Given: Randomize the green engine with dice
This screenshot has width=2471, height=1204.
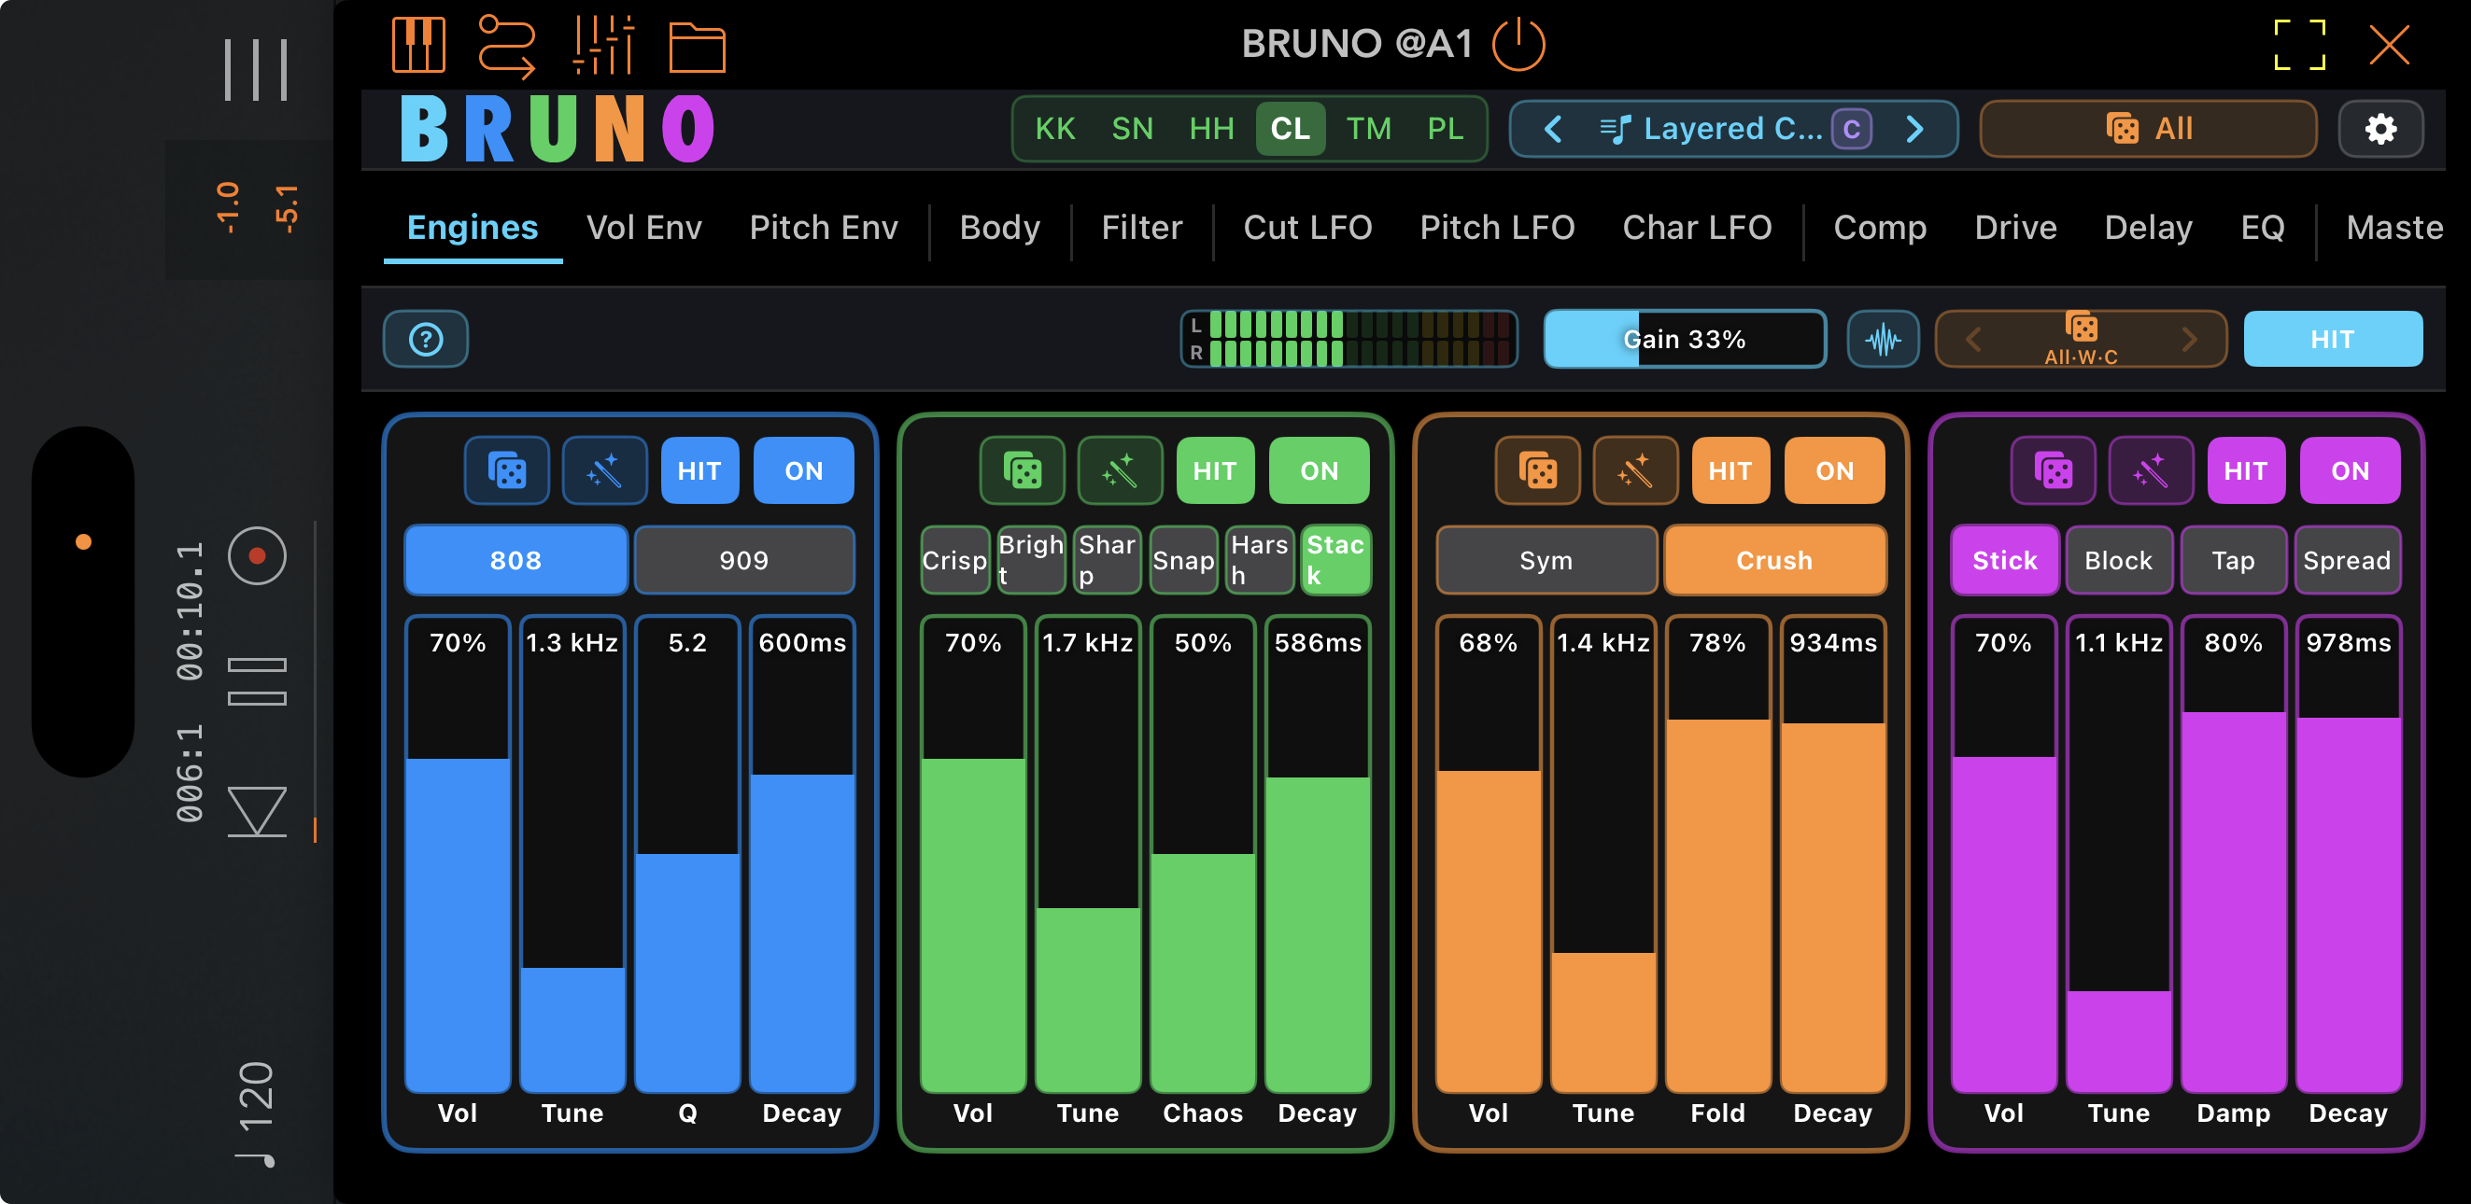Looking at the screenshot, I should coord(1022,470).
